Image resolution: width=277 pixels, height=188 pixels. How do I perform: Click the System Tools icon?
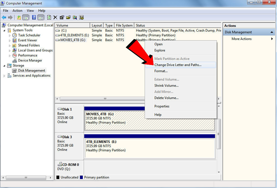(9, 30)
